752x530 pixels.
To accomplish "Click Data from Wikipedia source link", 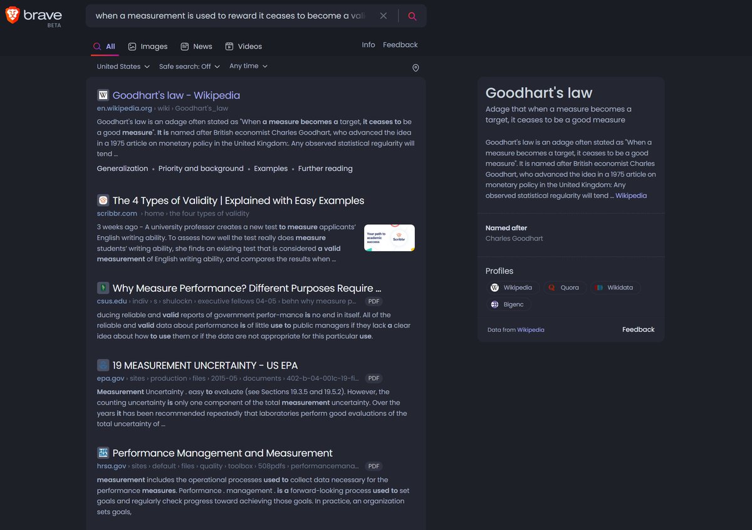I will coord(530,330).
